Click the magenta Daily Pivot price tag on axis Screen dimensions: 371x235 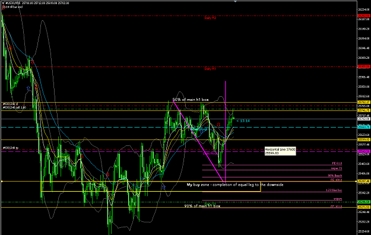click(364, 151)
